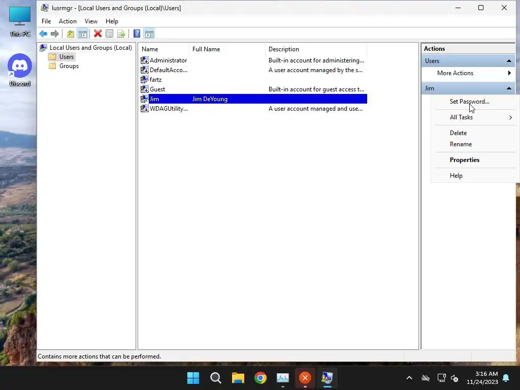Click the muted volume tray icon
This screenshot has width=520, height=390.
pos(454,378)
